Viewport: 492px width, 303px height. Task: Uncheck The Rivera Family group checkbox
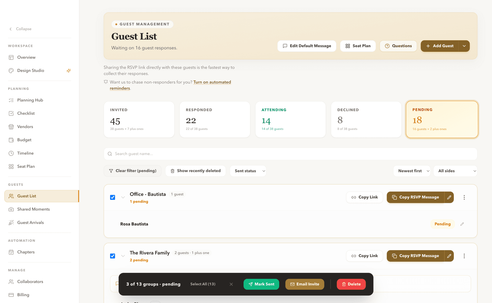point(113,256)
